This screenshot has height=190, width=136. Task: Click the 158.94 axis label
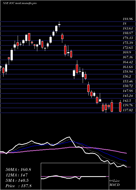point(128,72)
